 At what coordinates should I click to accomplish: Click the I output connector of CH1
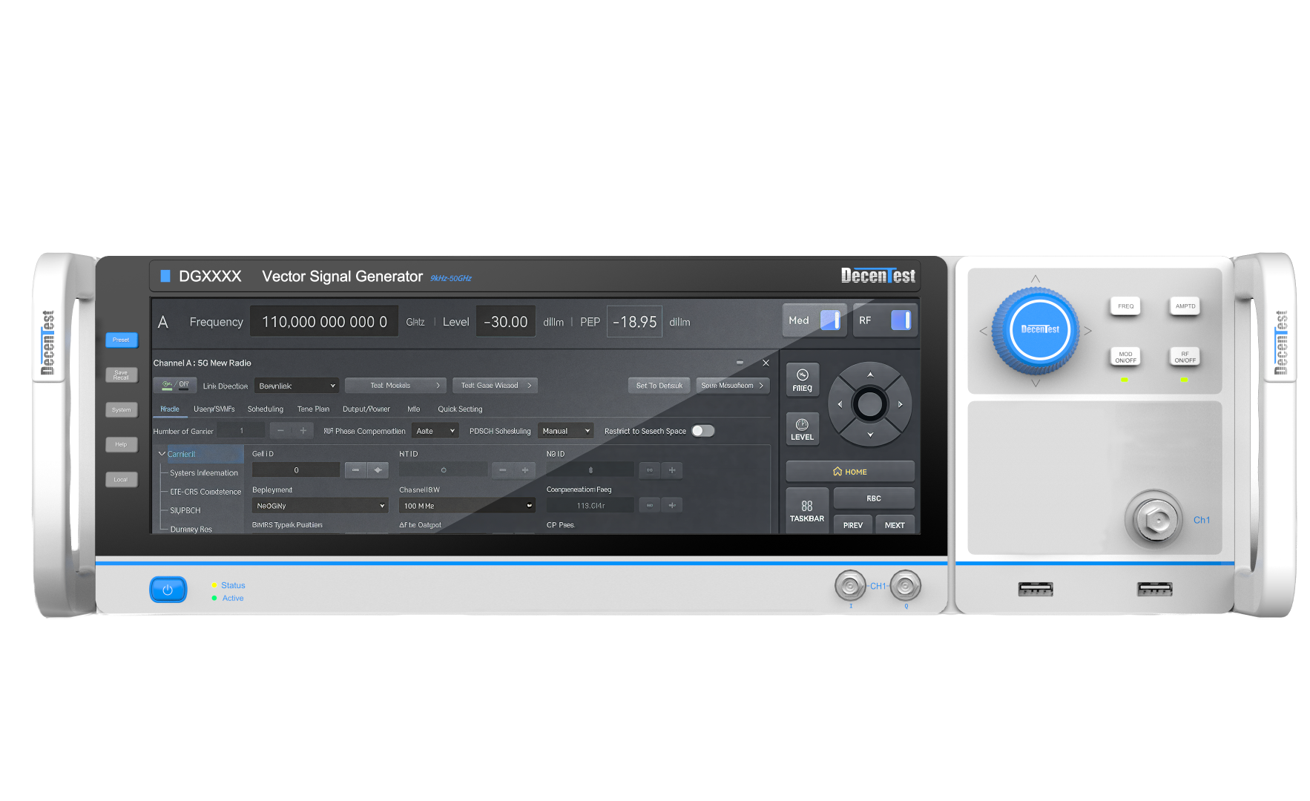pos(850,586)
